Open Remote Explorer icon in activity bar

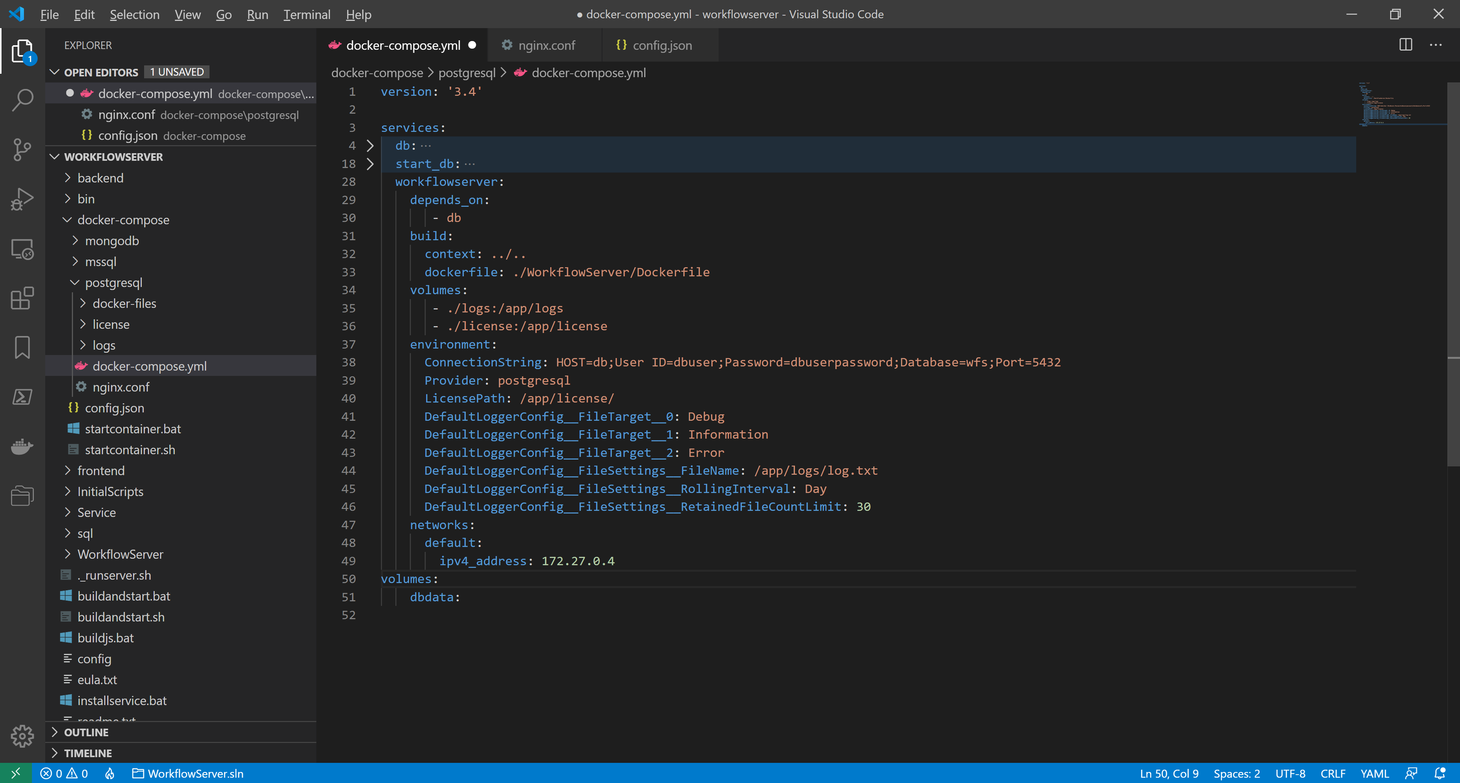tap(22, 249)
